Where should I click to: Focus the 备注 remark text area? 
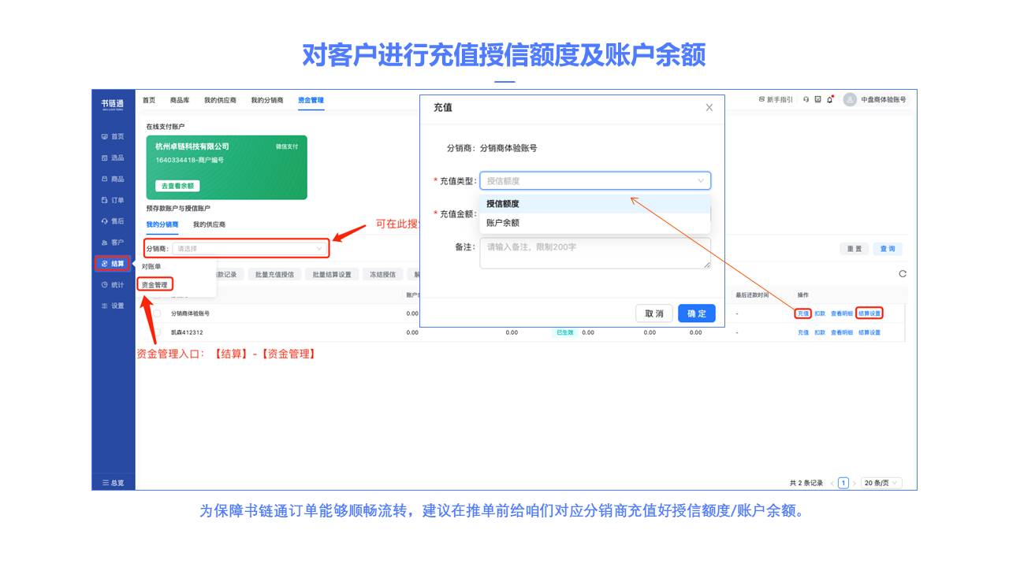(595, 253)
